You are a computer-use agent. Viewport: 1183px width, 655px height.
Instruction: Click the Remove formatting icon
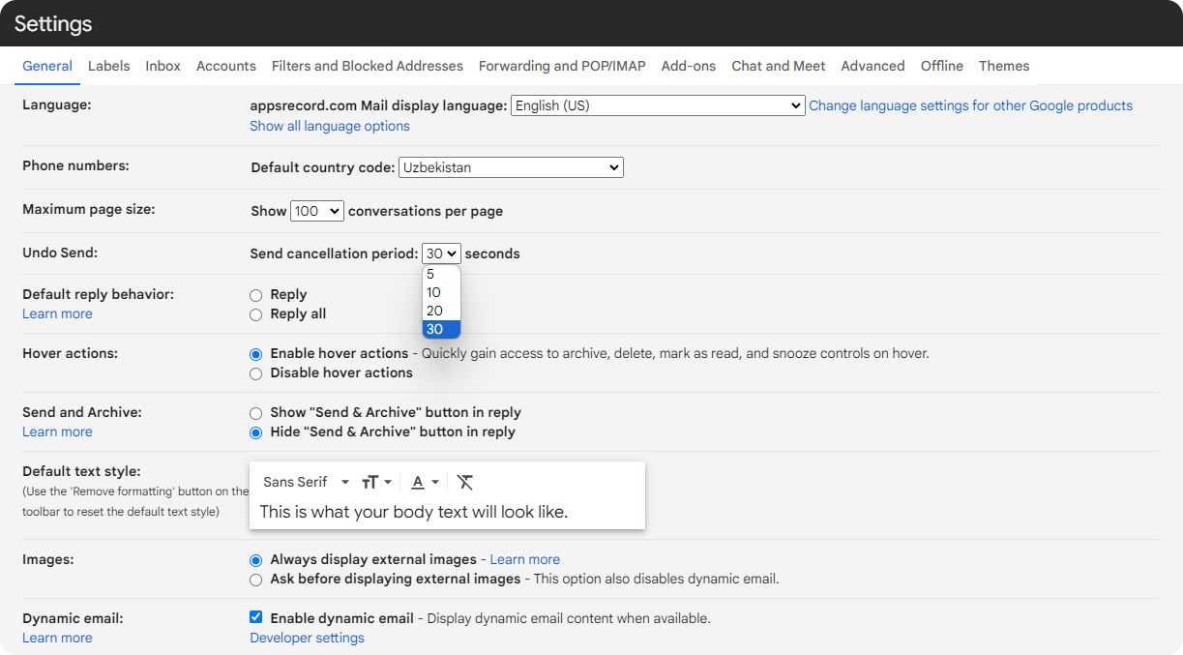pyautogui.click(x=465, y=481)
